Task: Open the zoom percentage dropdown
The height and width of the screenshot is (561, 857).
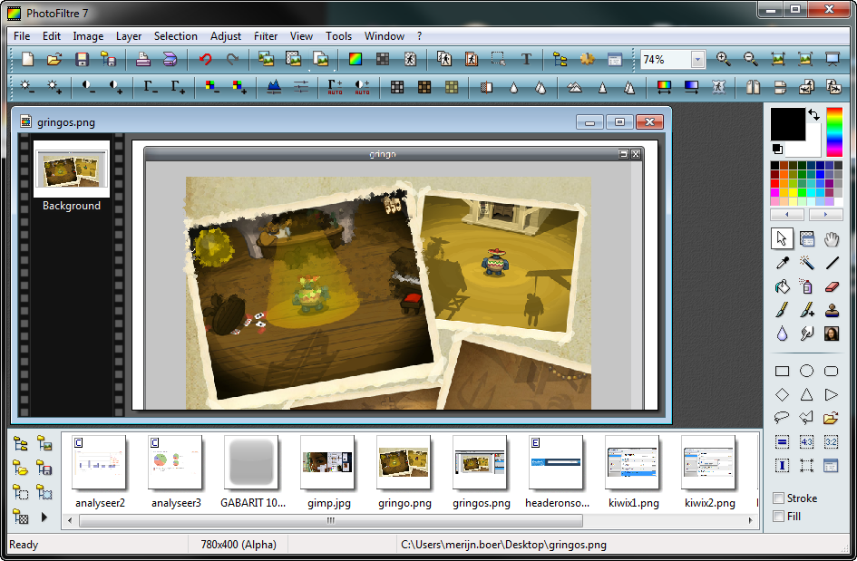Action: click(697, 60)
